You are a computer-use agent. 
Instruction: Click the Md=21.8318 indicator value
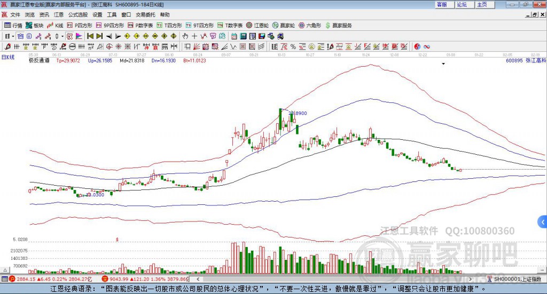(x=132, y=61)
